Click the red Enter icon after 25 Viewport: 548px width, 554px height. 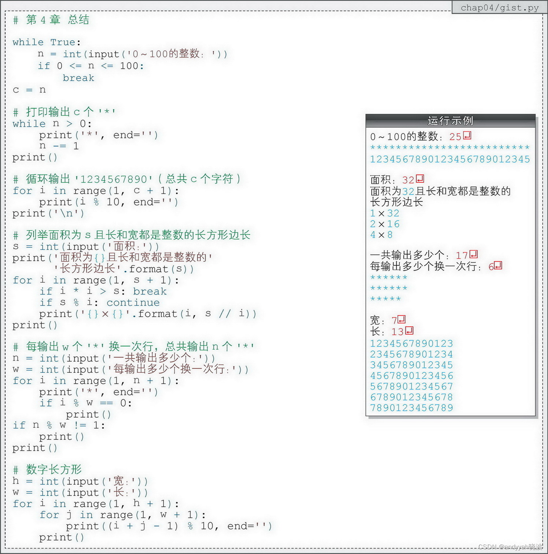[468, 137]
